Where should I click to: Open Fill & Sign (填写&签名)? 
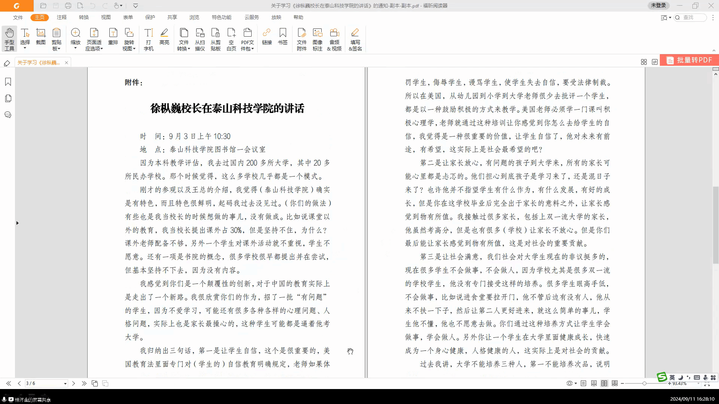[355, 39]
